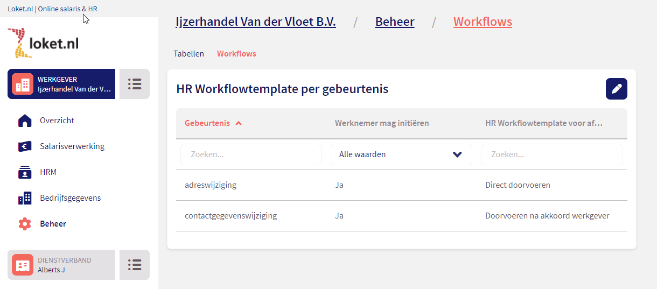The width and height of the screenshot is (657, 289).
Task: Click the Gebeurtenis search field
Action: click(251, 154)
